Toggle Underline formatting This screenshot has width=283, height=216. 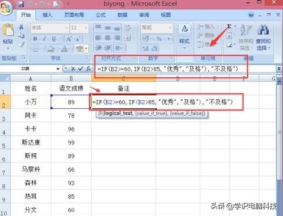[x=54, y=39]
